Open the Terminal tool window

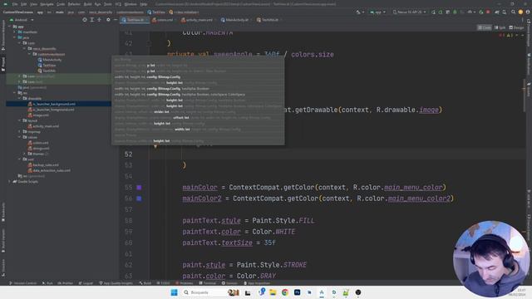point(208,283)
